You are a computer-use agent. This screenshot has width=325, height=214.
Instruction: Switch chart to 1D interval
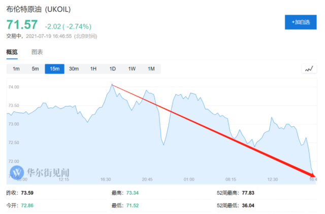coord(113,69)
